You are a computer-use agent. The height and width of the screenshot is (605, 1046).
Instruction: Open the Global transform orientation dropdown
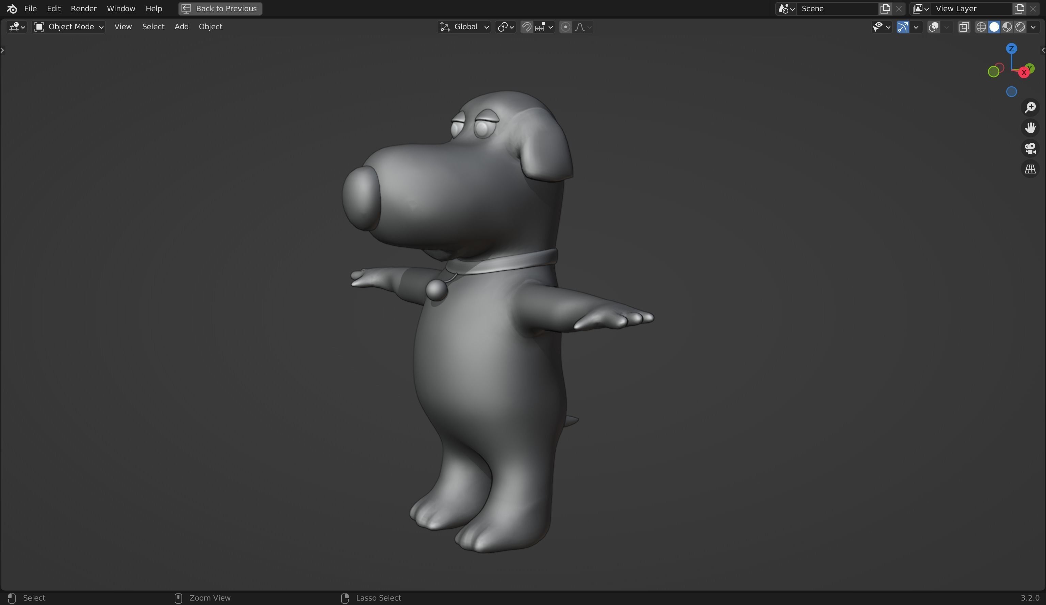[464, 27]
